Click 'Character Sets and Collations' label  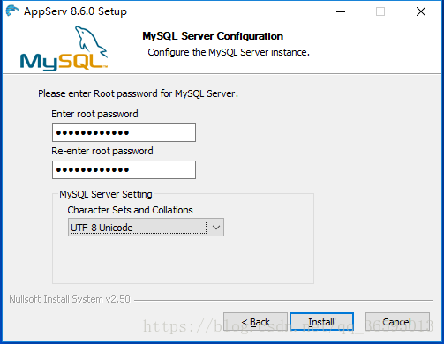[x=130, y=210]
